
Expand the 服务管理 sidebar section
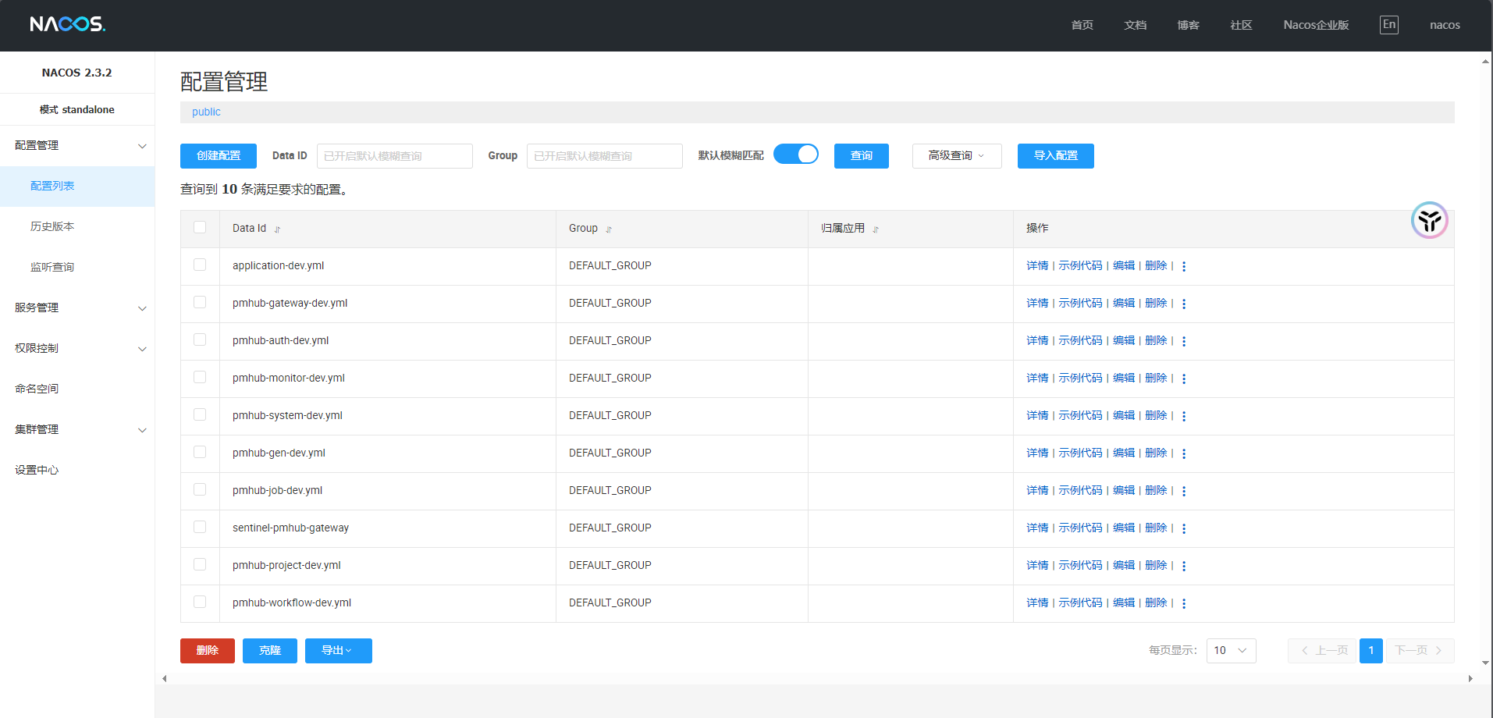[77, 307]
